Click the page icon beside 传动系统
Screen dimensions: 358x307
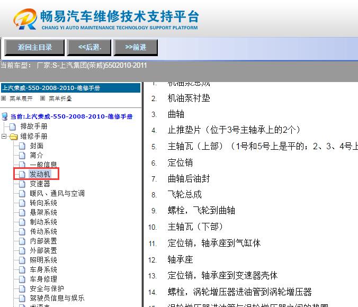coord(22,232)
